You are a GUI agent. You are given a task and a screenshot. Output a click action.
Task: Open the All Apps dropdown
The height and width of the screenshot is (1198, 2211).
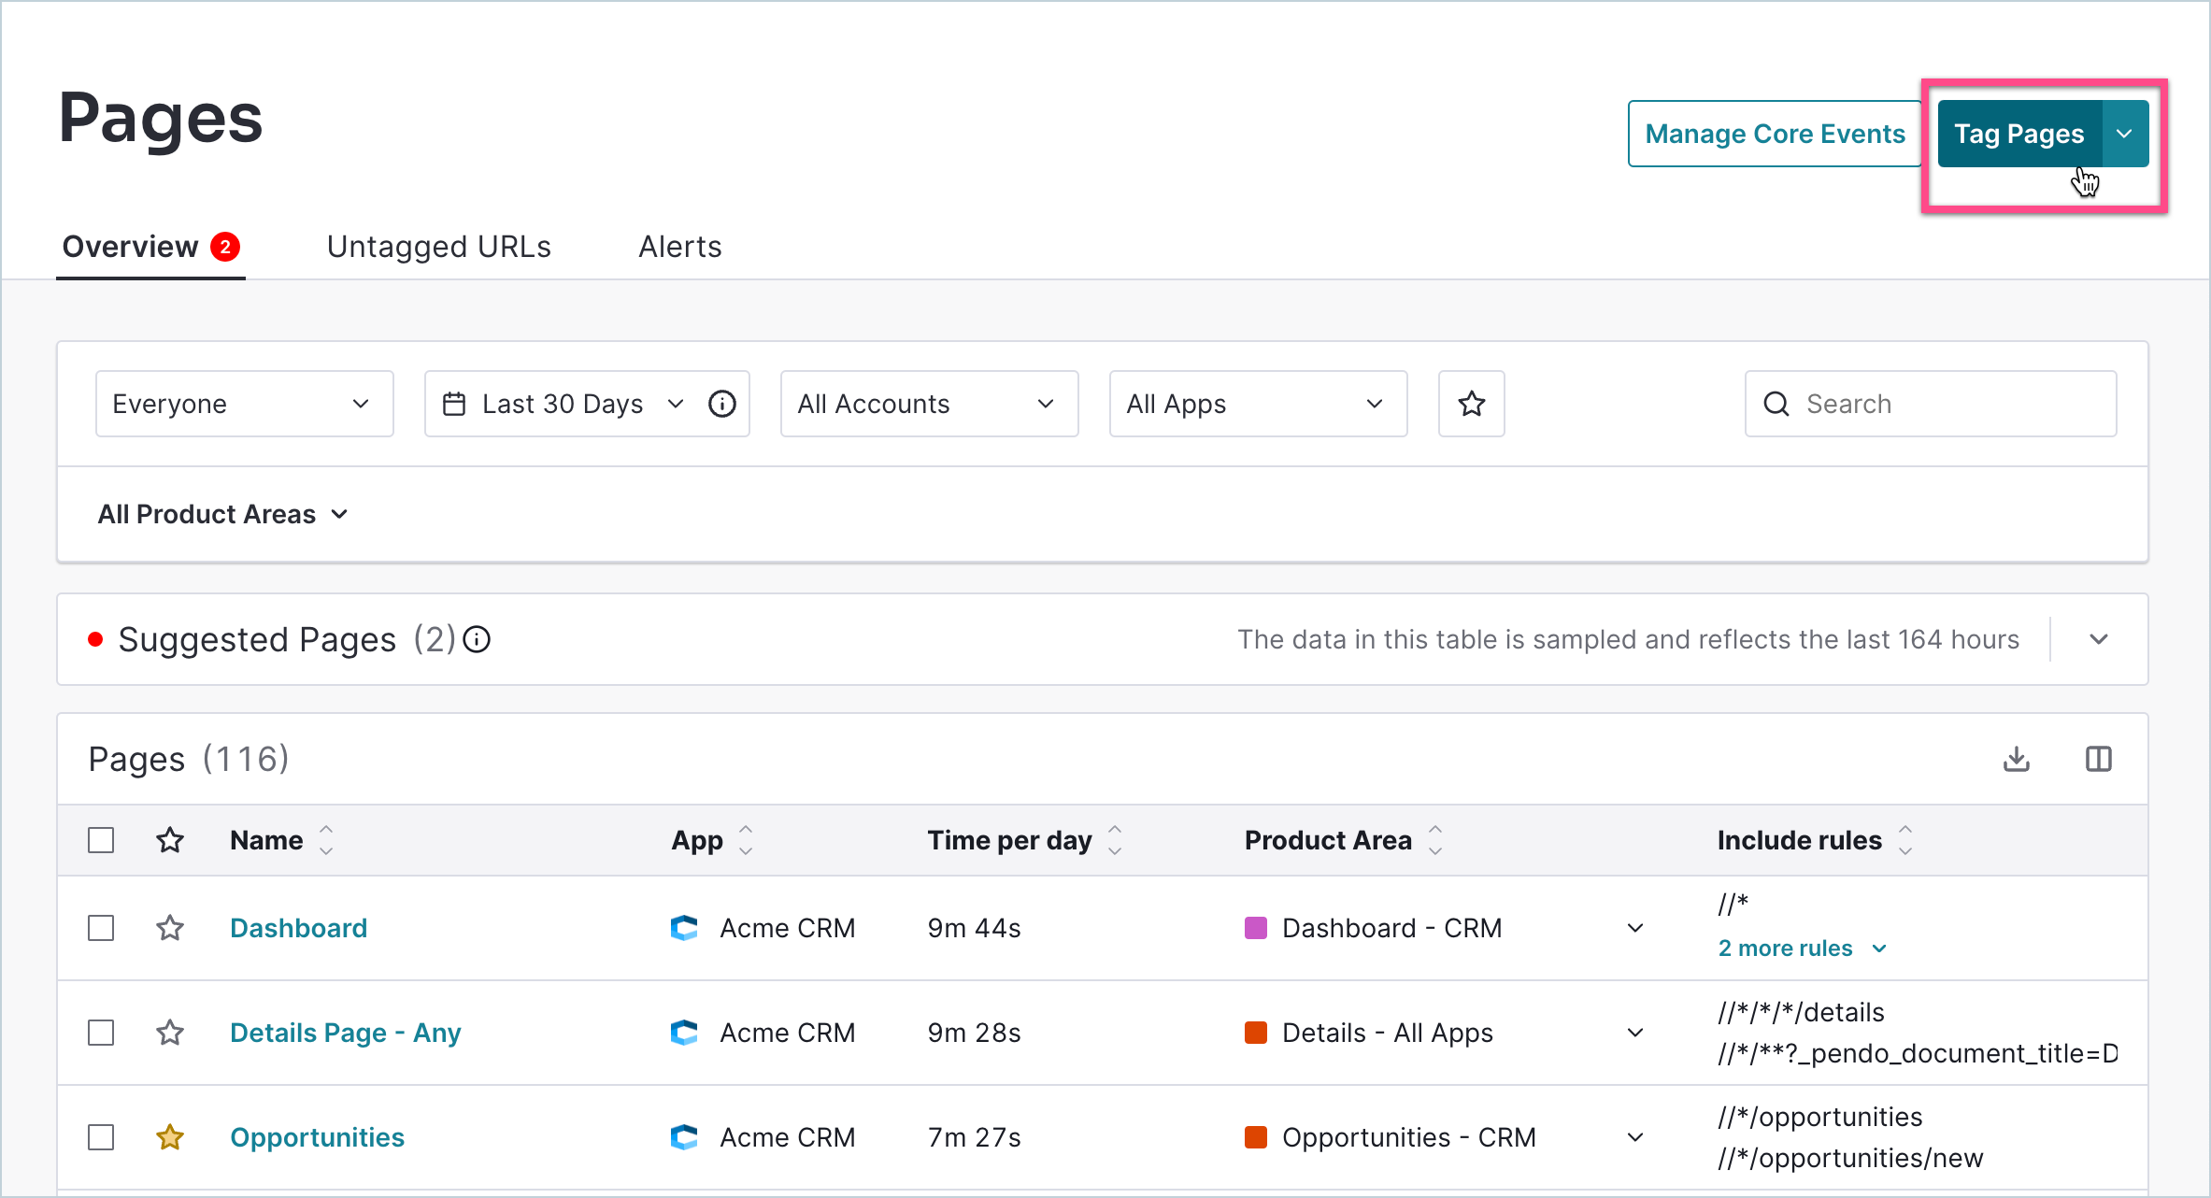click(1259, 404)
